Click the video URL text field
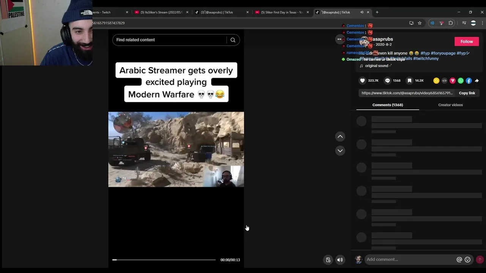This screenshot has height=273, width=486. point(407,93)
